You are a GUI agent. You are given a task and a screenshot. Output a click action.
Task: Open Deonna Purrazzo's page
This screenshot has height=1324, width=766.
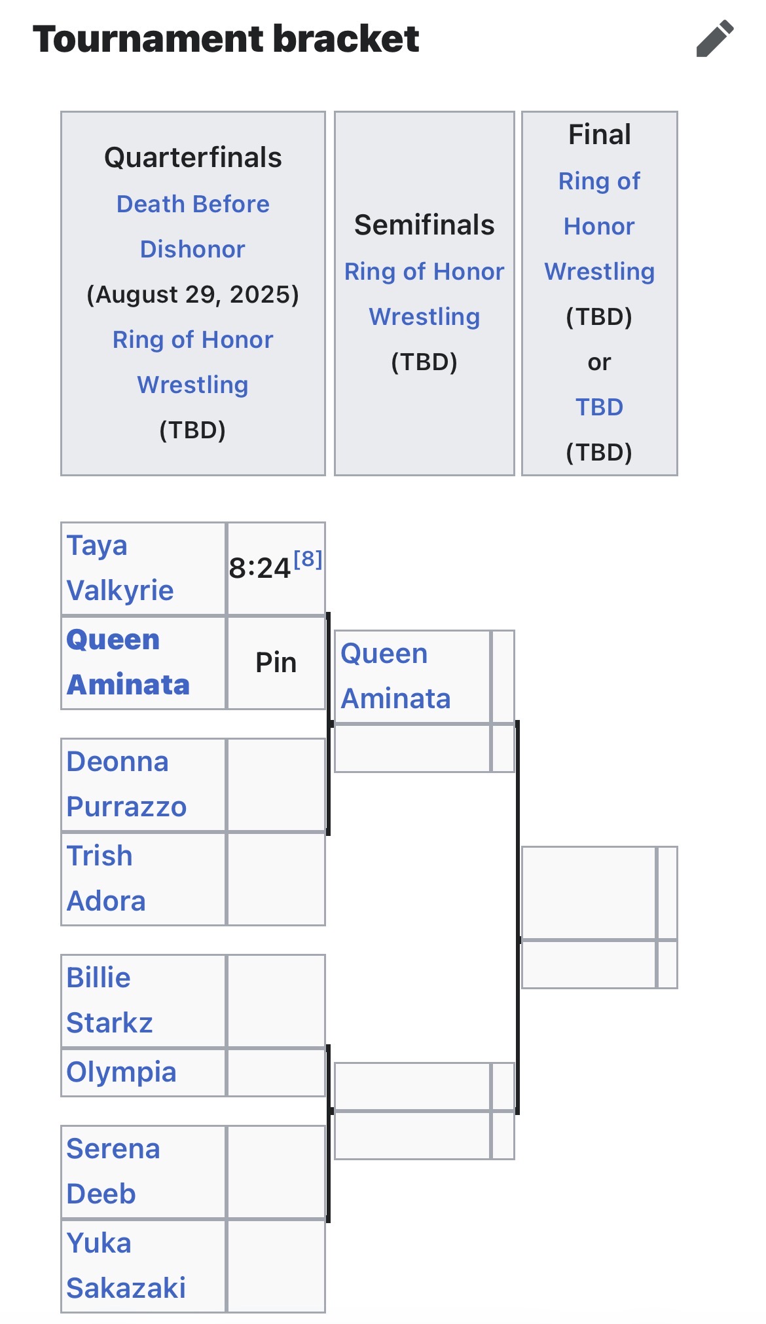tap(126, 784)
